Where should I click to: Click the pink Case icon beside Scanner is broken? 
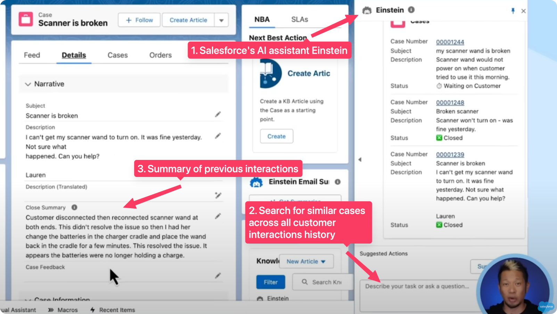(x=26, y=19)
